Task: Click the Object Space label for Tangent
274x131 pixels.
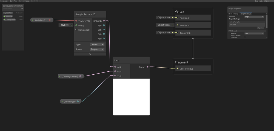Action: (x=164, y=33)
